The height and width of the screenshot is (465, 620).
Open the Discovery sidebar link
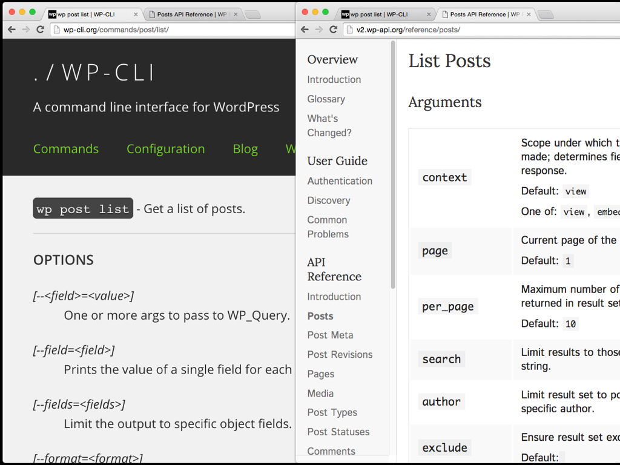[x=329, y=200]
